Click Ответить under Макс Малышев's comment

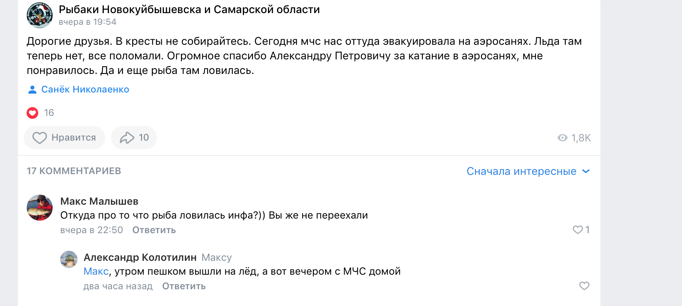(x=154, y=230)
